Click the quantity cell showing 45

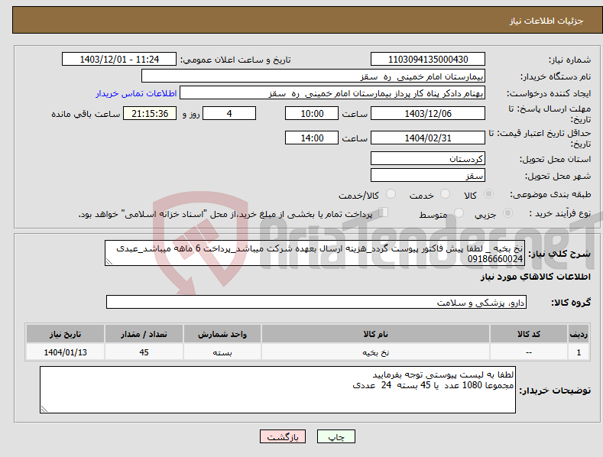click(x=144, y=352)
